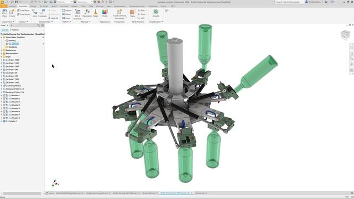The image size is (354, 199).
Task: Select the Actuator:8 component
Action: (14, 118)
